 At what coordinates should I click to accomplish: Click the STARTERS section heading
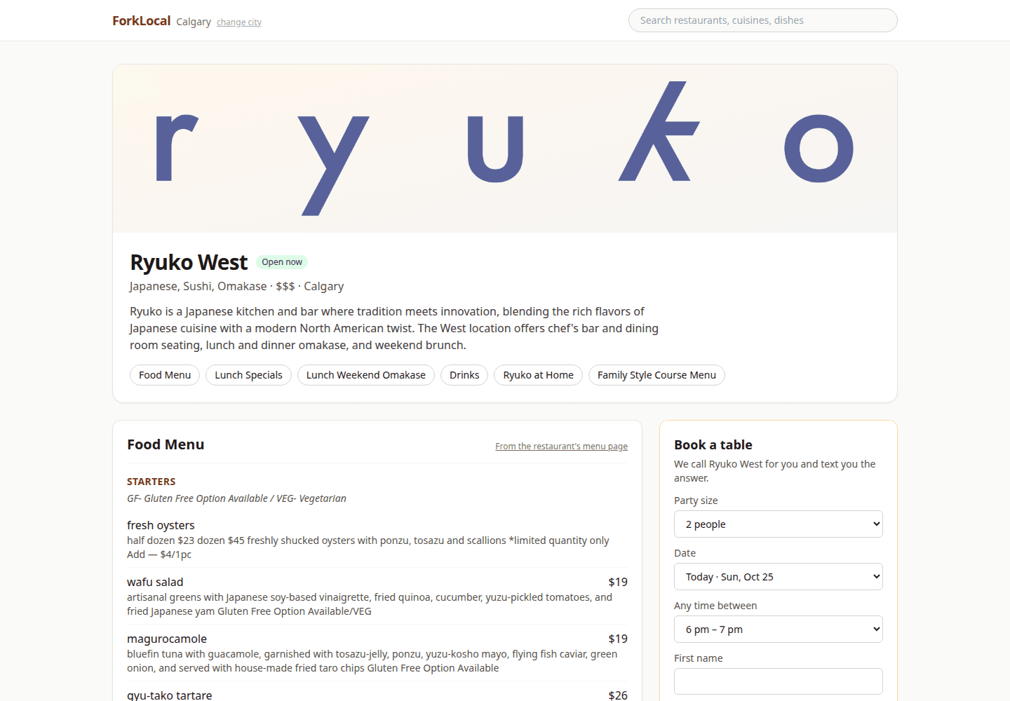pyautogui.click(x=151, y=482)
